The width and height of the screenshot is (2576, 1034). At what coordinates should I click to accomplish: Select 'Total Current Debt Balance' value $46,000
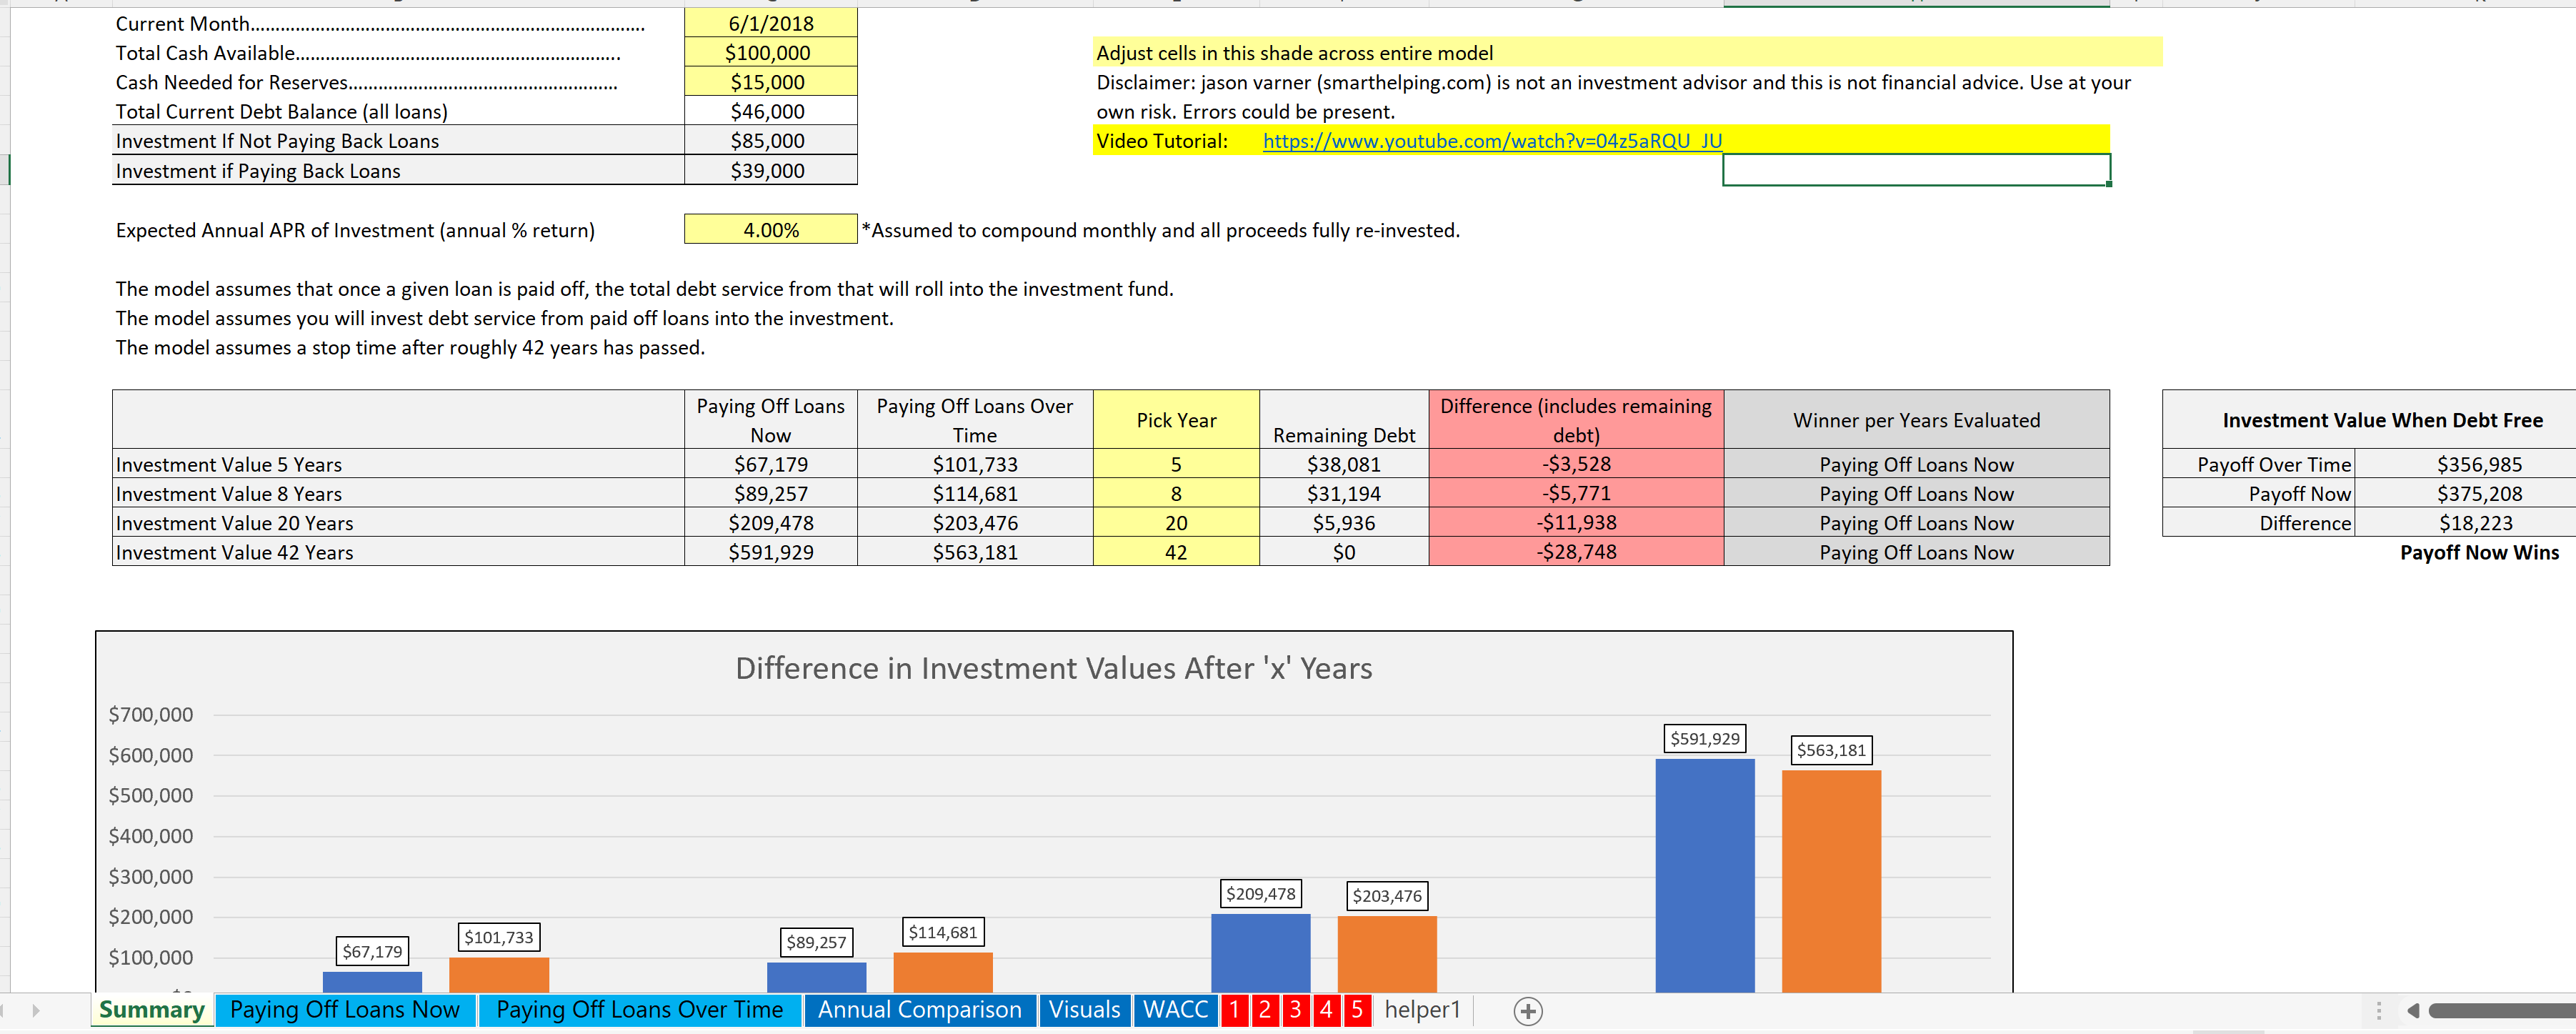(x=771, y=112)
